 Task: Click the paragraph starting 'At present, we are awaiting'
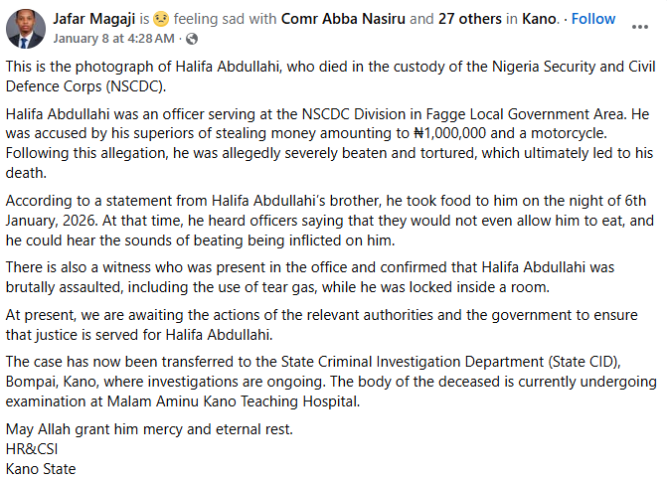328,324
